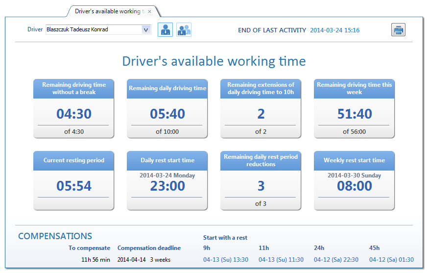The width and height of the screenshot is (428, 273).
Task: Click the COMPENSATIONS section heading
Action: 55,236
